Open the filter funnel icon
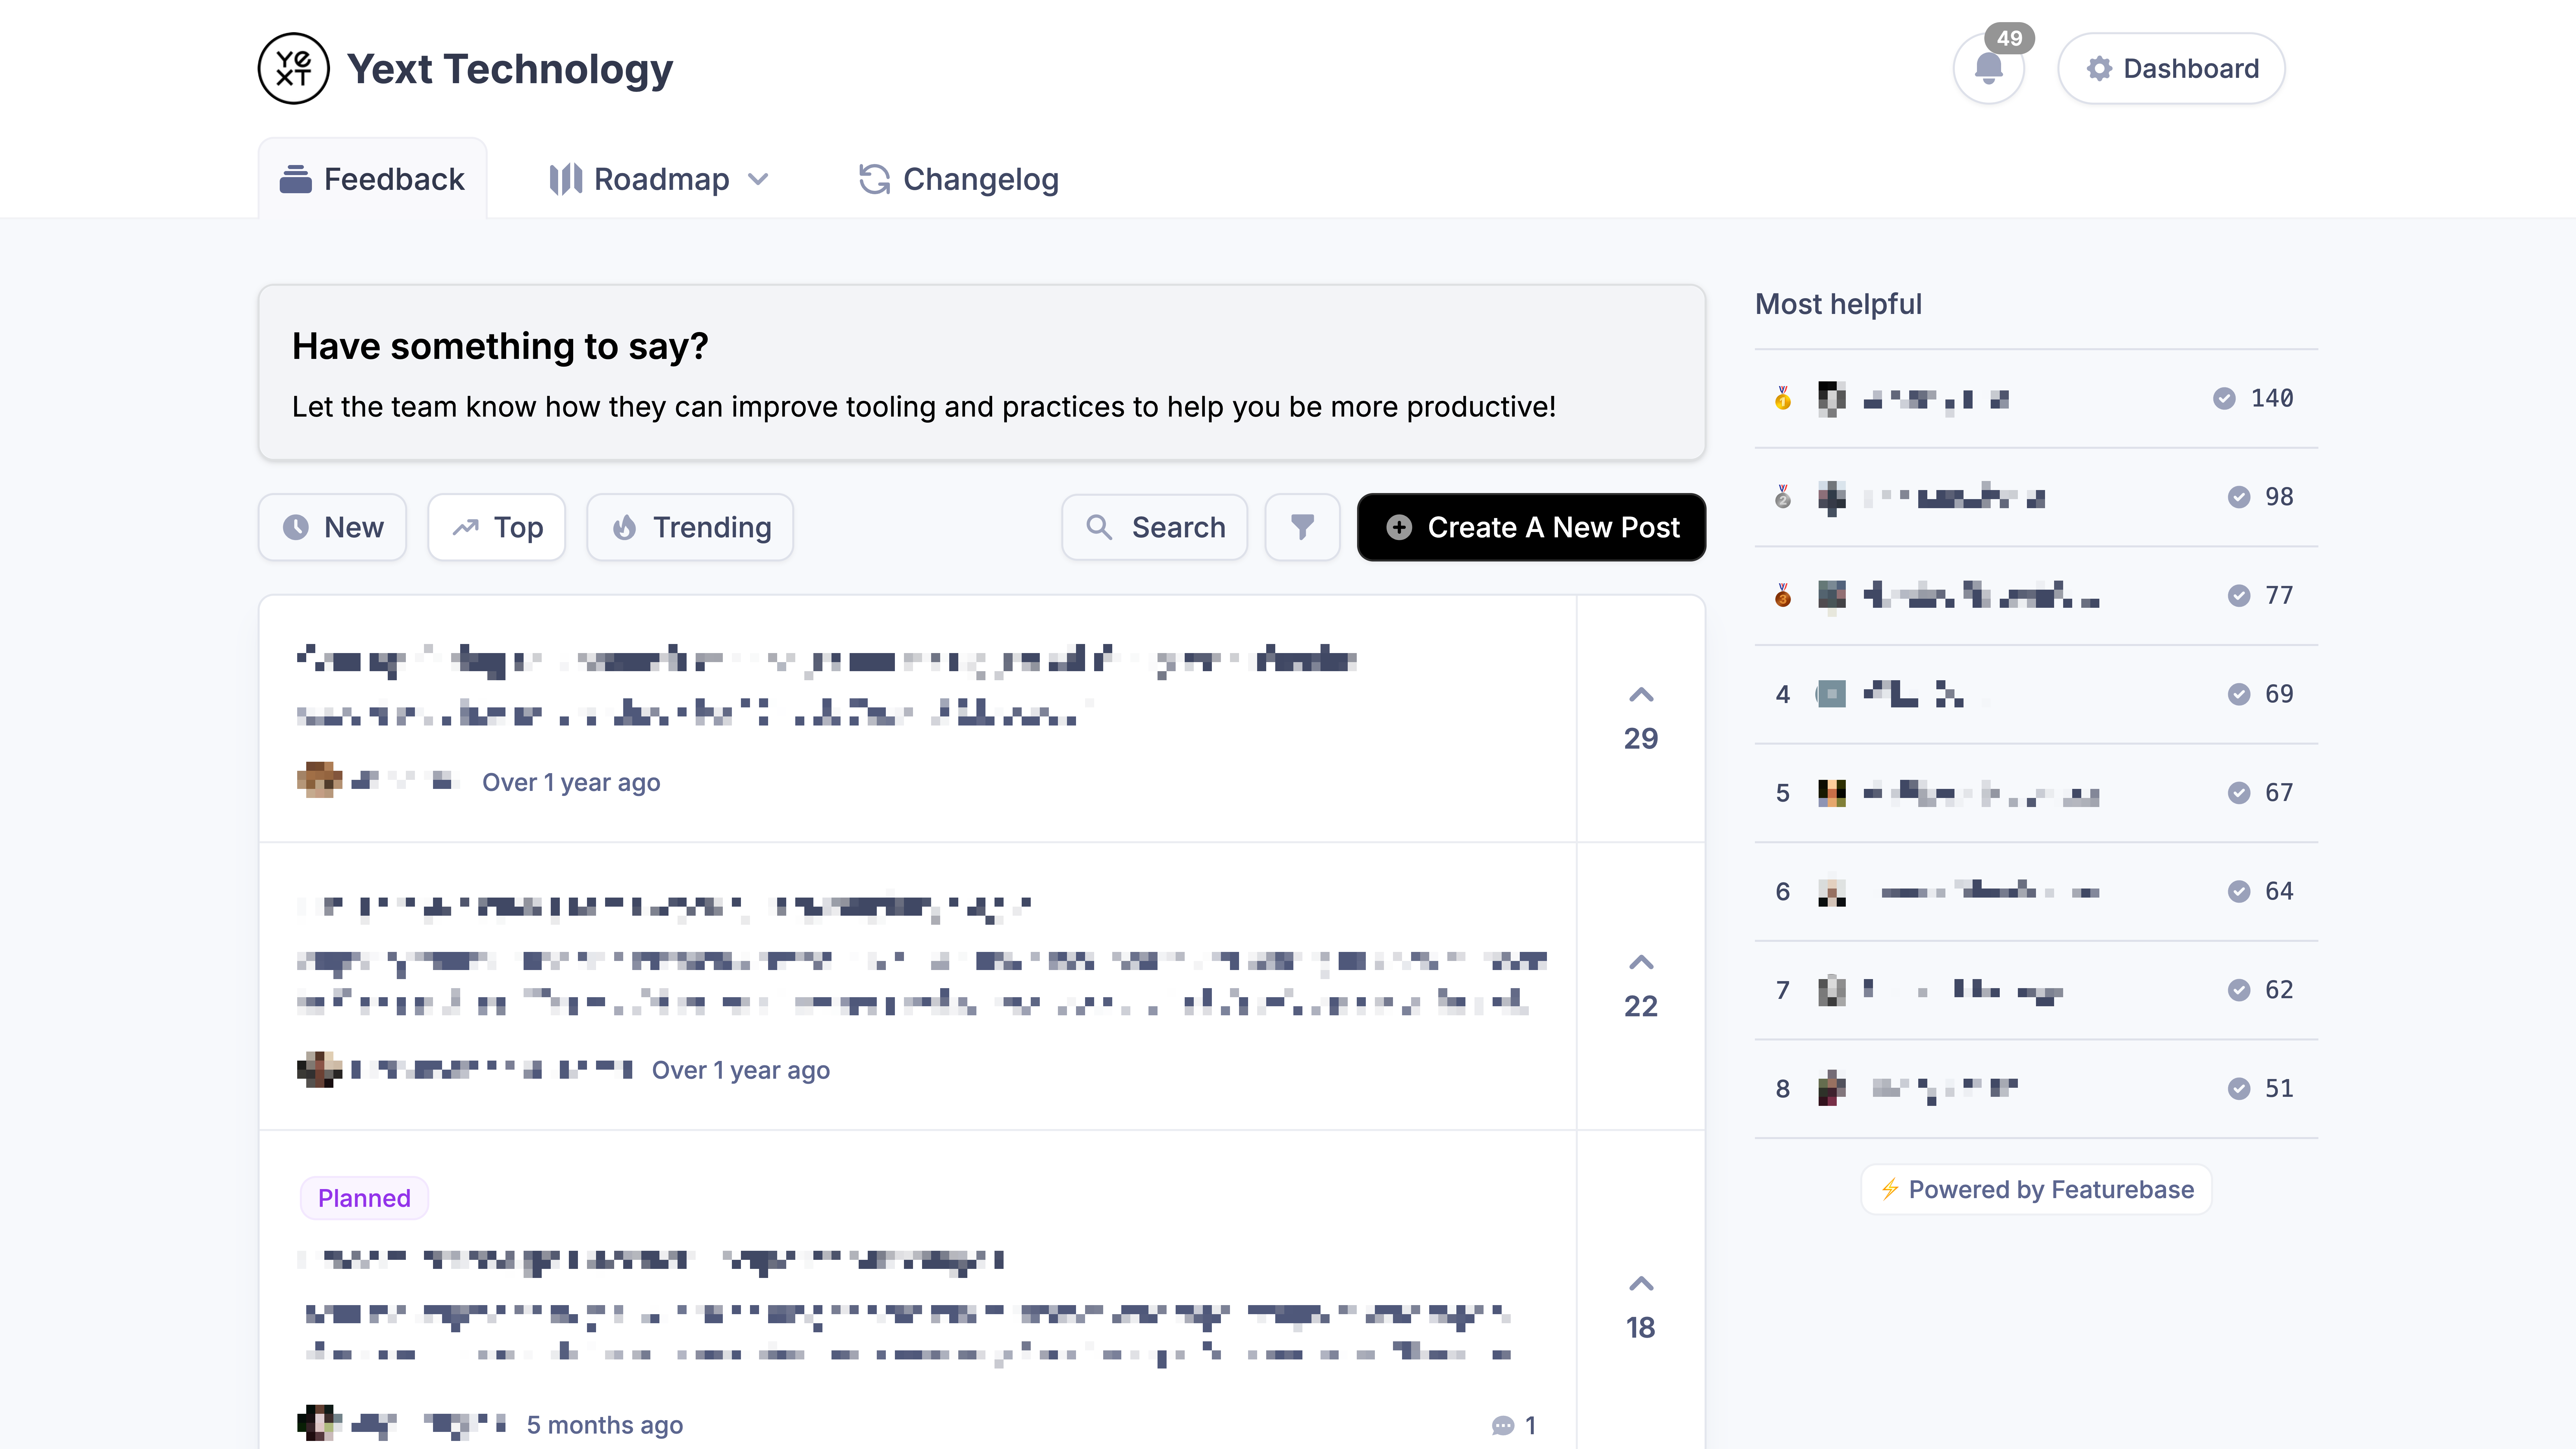 pos(1302,527)
